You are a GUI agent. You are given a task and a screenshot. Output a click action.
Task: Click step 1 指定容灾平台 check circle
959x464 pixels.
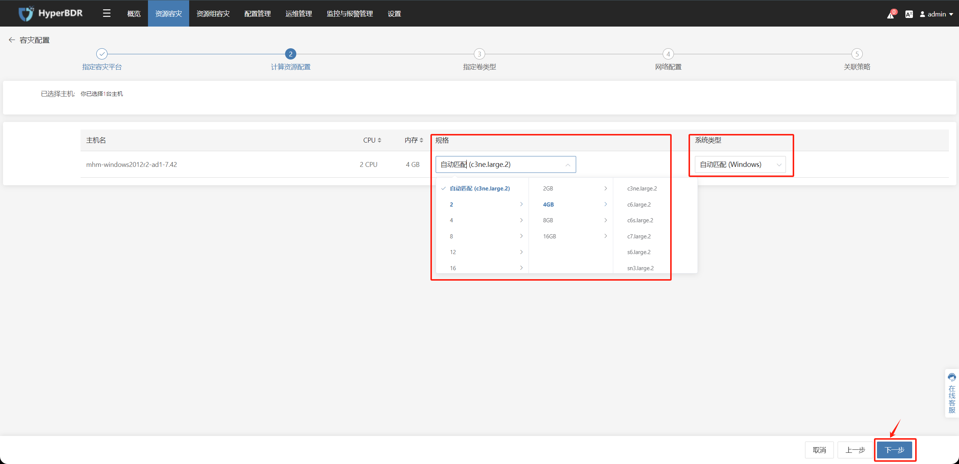tap(102, 54)
